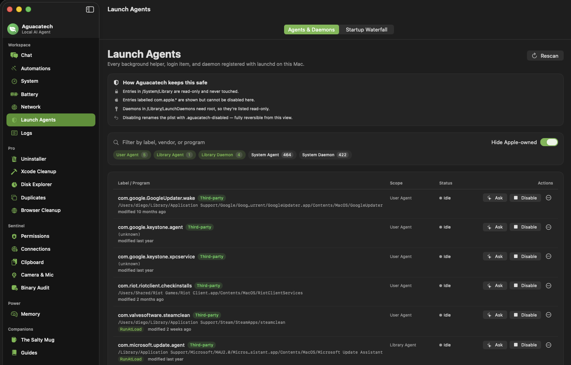Viewport: 571px width, 365px height.
Task: Select the System gauge icon
Action: 14,81
